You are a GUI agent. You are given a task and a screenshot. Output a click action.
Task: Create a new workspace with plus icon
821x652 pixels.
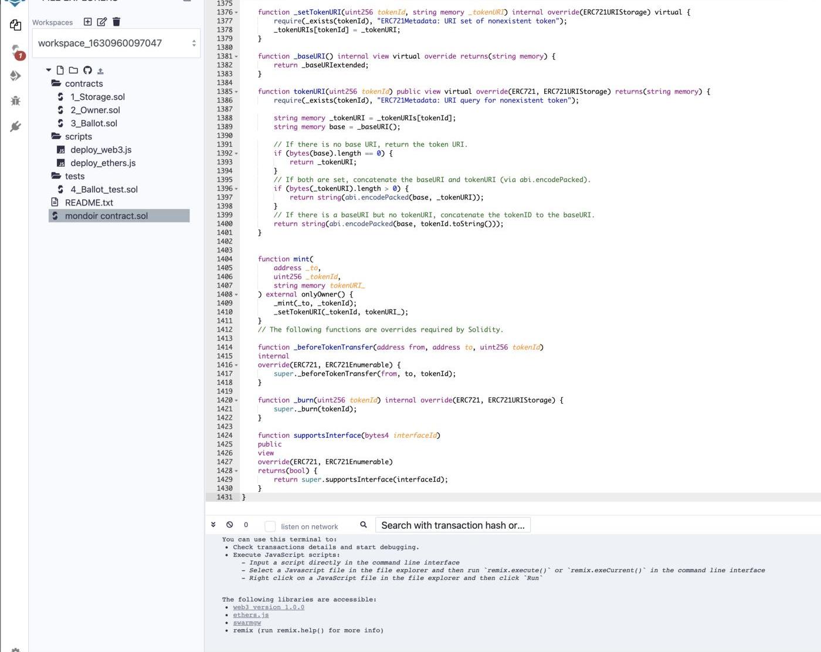(87, 22)
